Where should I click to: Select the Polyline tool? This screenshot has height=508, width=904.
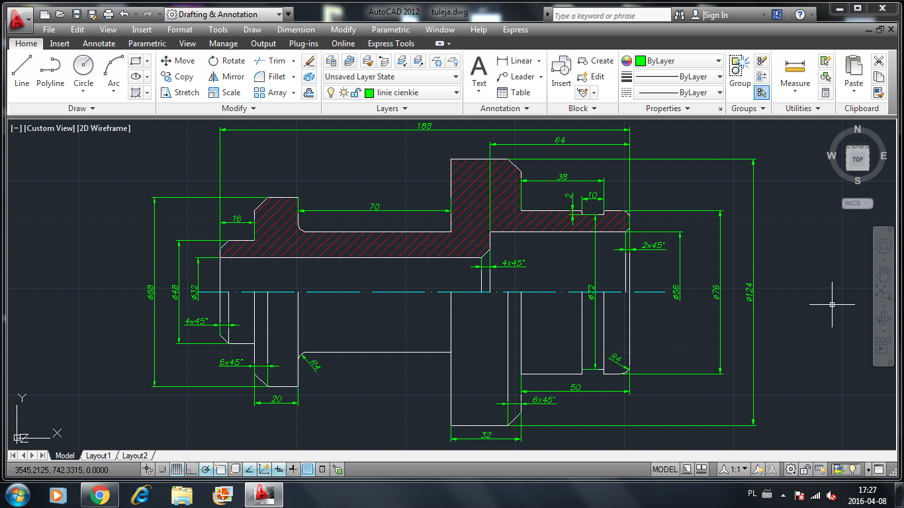pos(50,71)
